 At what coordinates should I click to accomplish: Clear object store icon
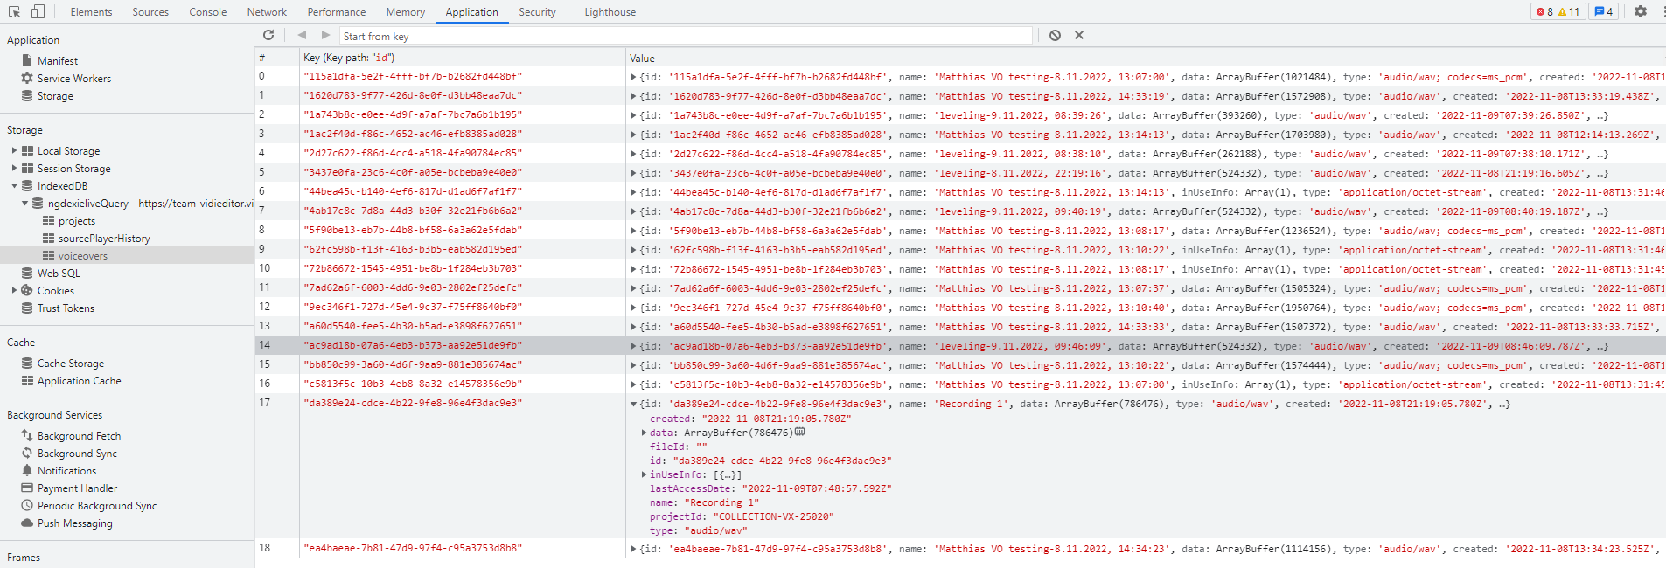point(1055,35)
